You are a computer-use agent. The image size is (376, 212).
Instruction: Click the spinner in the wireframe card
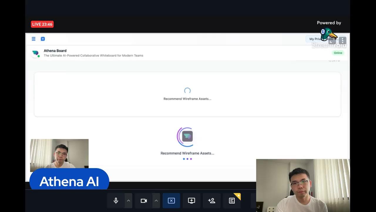[187, 91]
